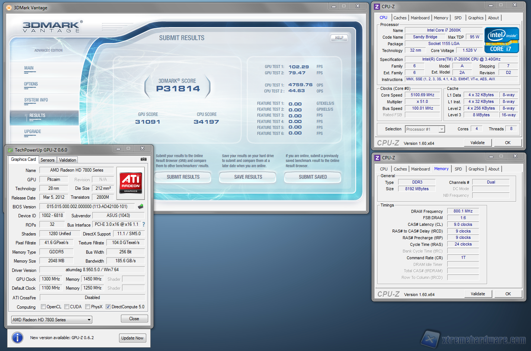Click the GPU-Z camera screenshot icon
Screen dimensions: 531x351
pos(143,159)
